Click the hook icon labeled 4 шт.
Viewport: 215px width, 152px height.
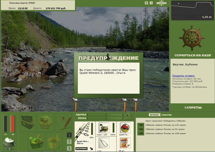point(104,143)
